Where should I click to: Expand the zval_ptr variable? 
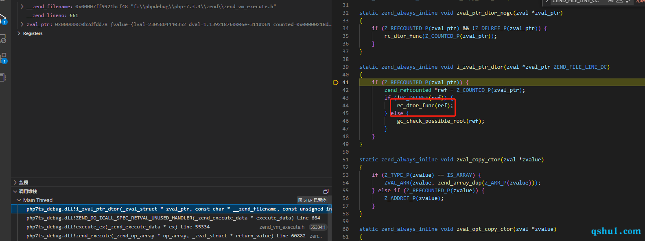tap(22, 24)
